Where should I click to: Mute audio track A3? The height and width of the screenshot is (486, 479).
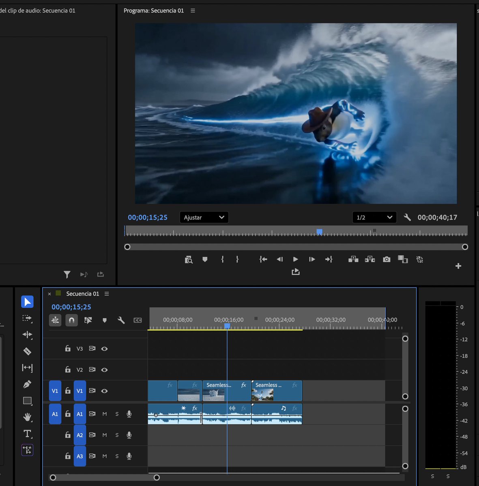point(105,456)
